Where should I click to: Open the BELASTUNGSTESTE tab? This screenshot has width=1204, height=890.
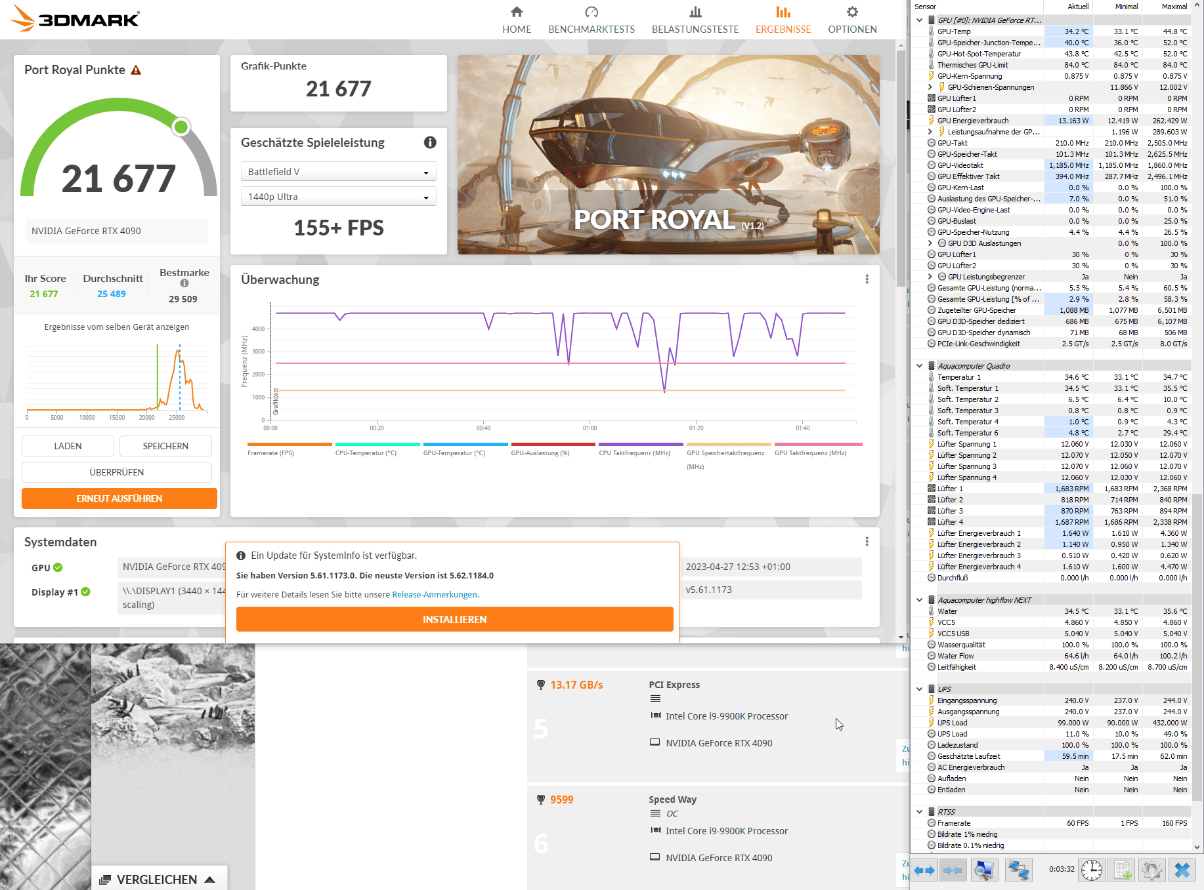tap(695, 20)
